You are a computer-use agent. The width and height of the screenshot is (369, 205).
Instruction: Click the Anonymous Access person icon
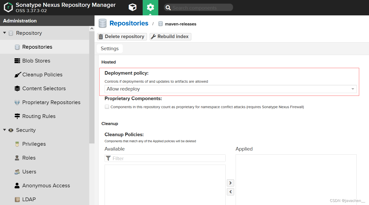coord(17,186)
